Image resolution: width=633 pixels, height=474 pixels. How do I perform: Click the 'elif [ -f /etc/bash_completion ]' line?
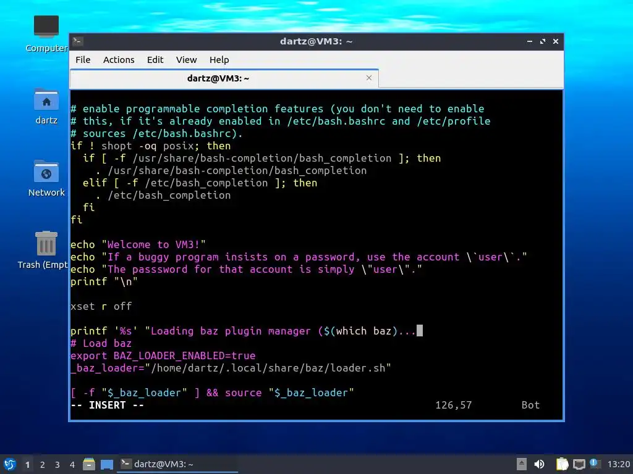tap(200, 183)
